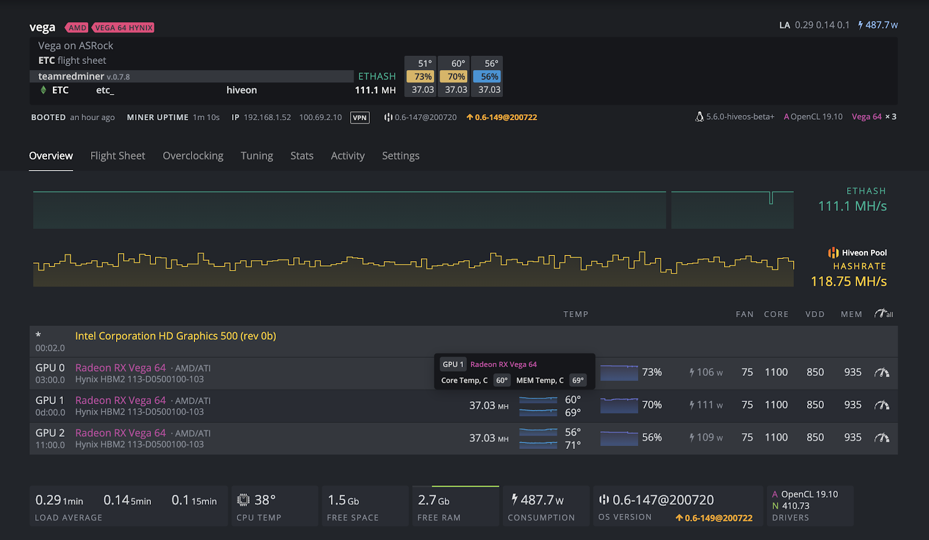Click the LOAD AVERAGE card
The width and height of the screenshot is (929, 540).
(128, 506)
